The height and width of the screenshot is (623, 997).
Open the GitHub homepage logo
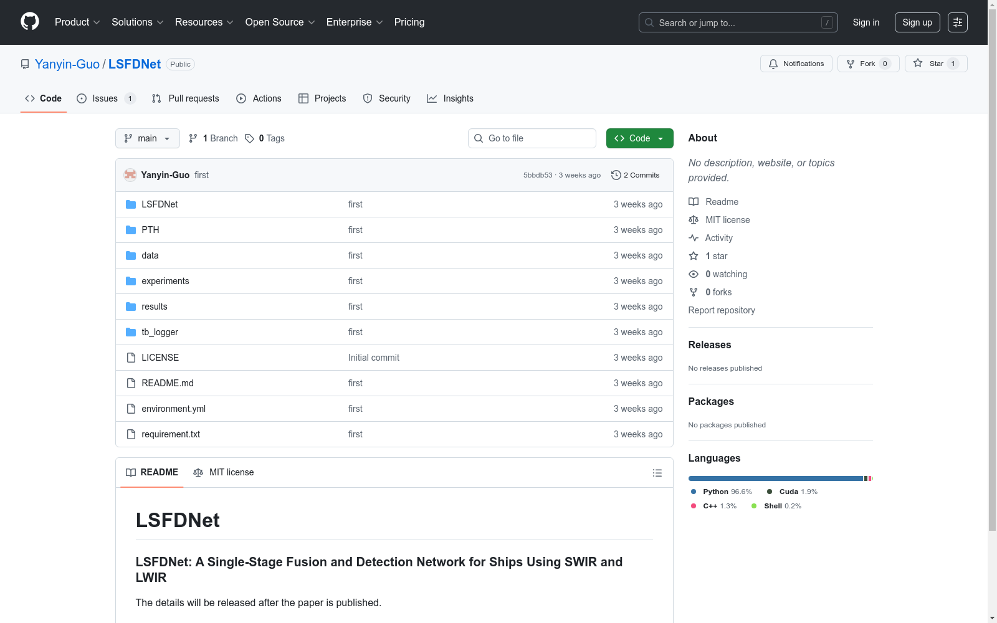click(30, 22)
